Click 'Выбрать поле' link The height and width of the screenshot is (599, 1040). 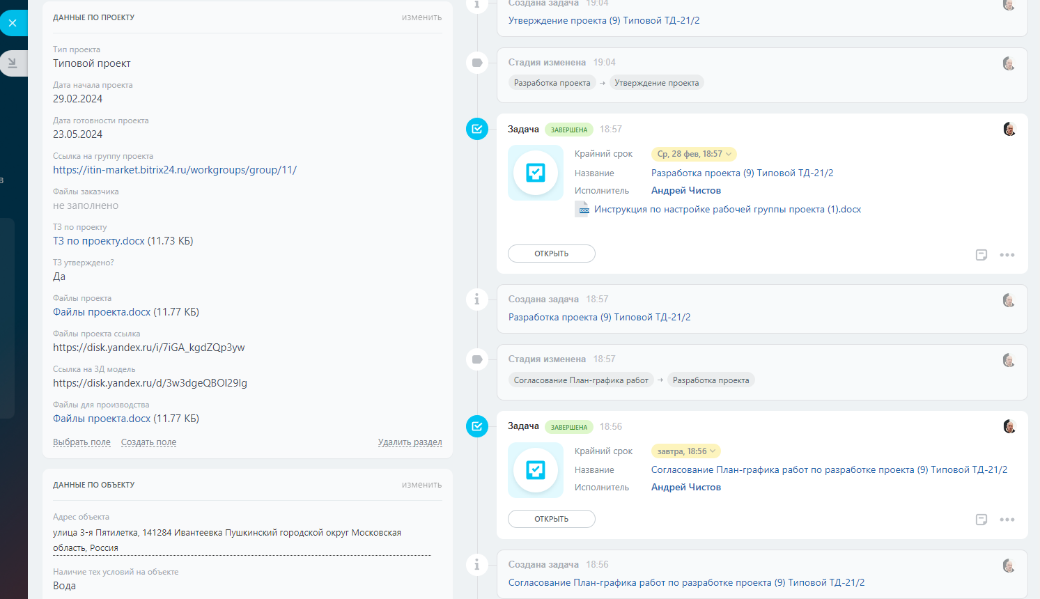click(x=82, y=442)
